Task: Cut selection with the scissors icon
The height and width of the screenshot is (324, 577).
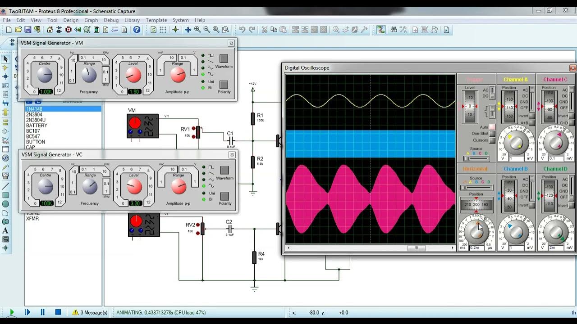Action: [x=265, y=30]
